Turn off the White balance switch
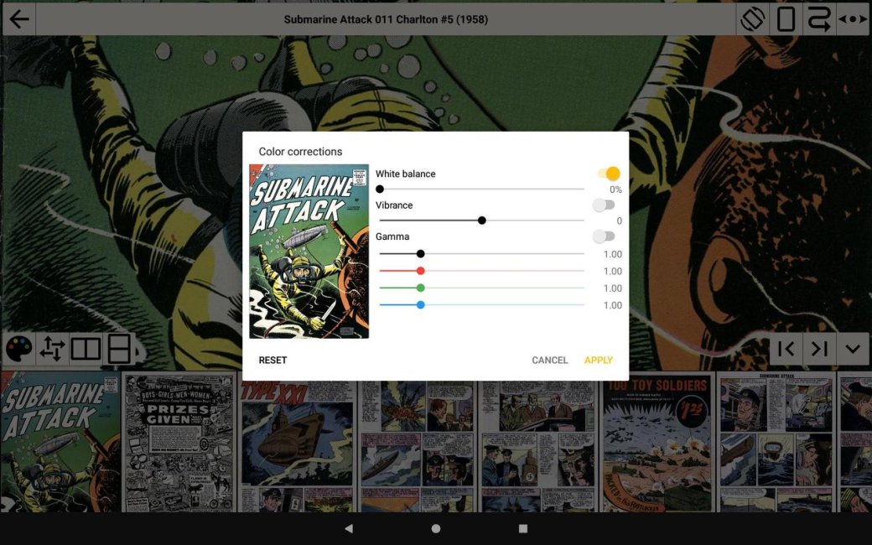 tap(609, 174)
